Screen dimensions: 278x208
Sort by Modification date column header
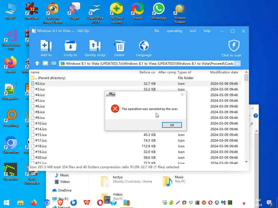(x=224, y=72)
